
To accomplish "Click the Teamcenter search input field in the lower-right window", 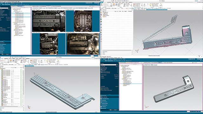I will click(108, 65).
